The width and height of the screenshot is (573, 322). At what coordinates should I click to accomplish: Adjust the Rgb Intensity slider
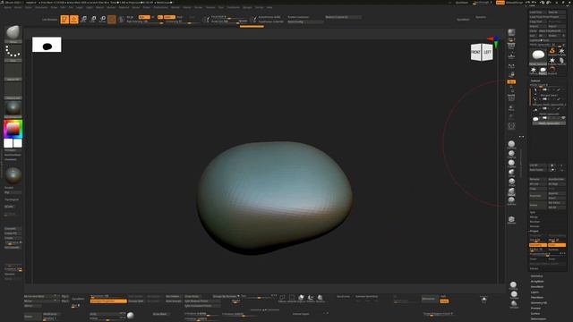[144, 21]
